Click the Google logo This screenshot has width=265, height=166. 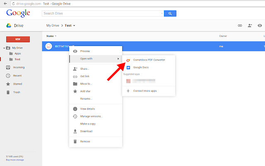(18, 13)
